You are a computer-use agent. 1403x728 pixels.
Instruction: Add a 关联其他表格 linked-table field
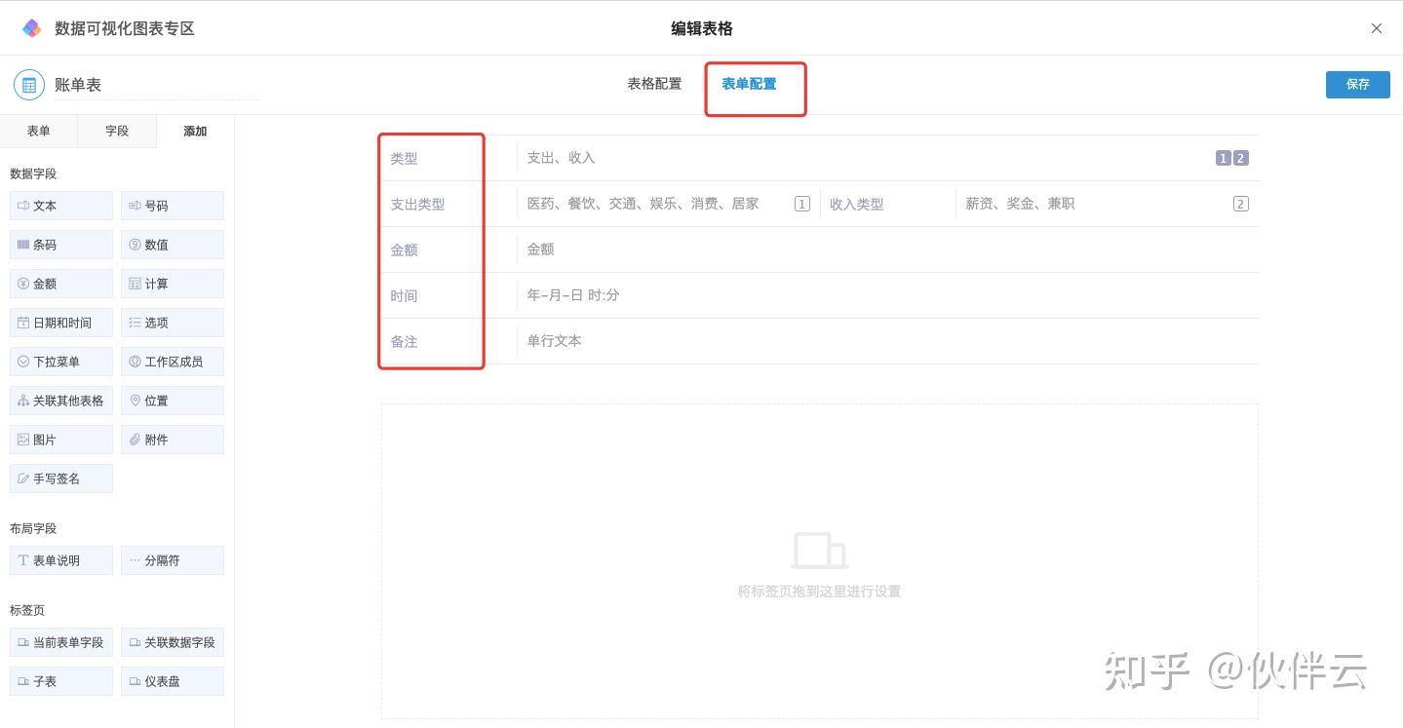[61, 401]
